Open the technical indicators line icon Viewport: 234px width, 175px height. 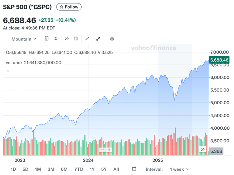point(67,39)
